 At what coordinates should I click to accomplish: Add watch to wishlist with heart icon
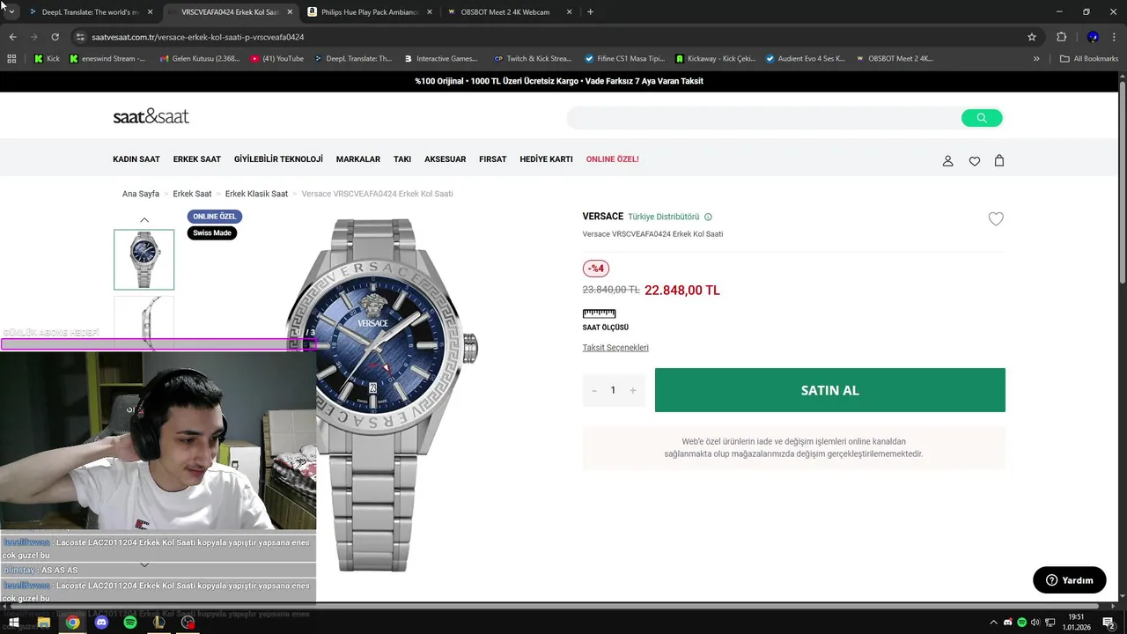click(x=996, y=219)
